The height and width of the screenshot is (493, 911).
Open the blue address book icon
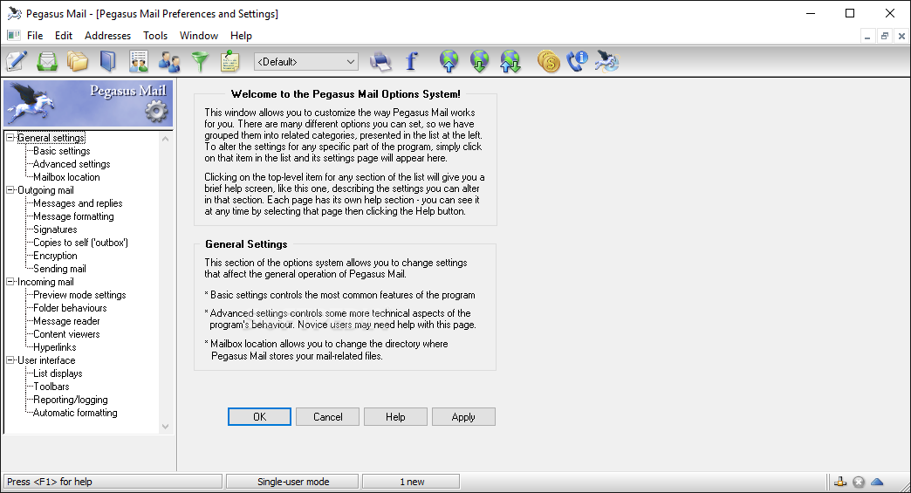point(108,61)
